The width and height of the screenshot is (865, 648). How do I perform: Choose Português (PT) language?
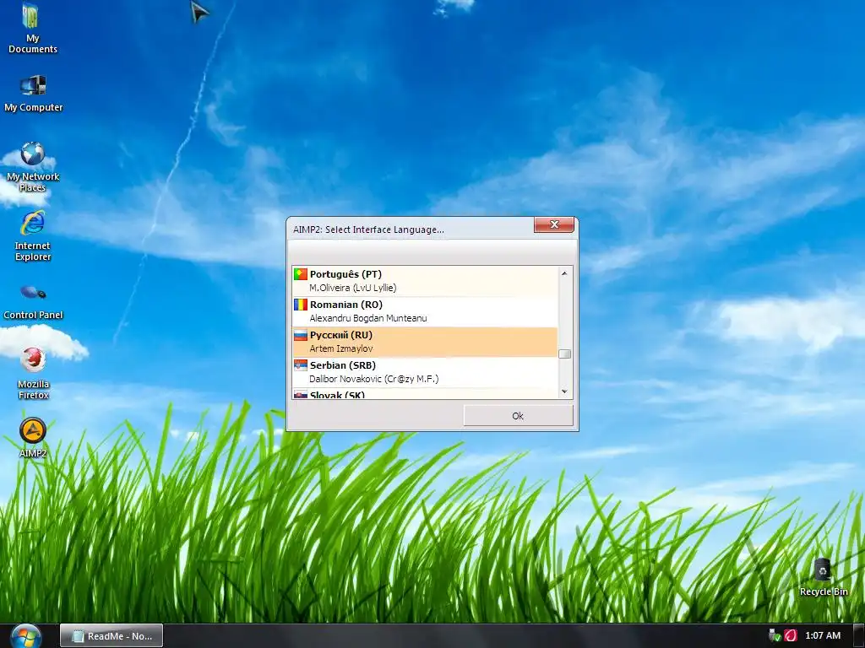point(425,281)
